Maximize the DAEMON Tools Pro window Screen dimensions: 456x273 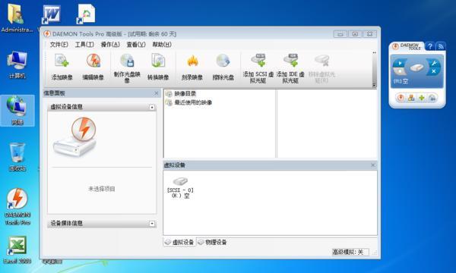[x=355, y=34]
